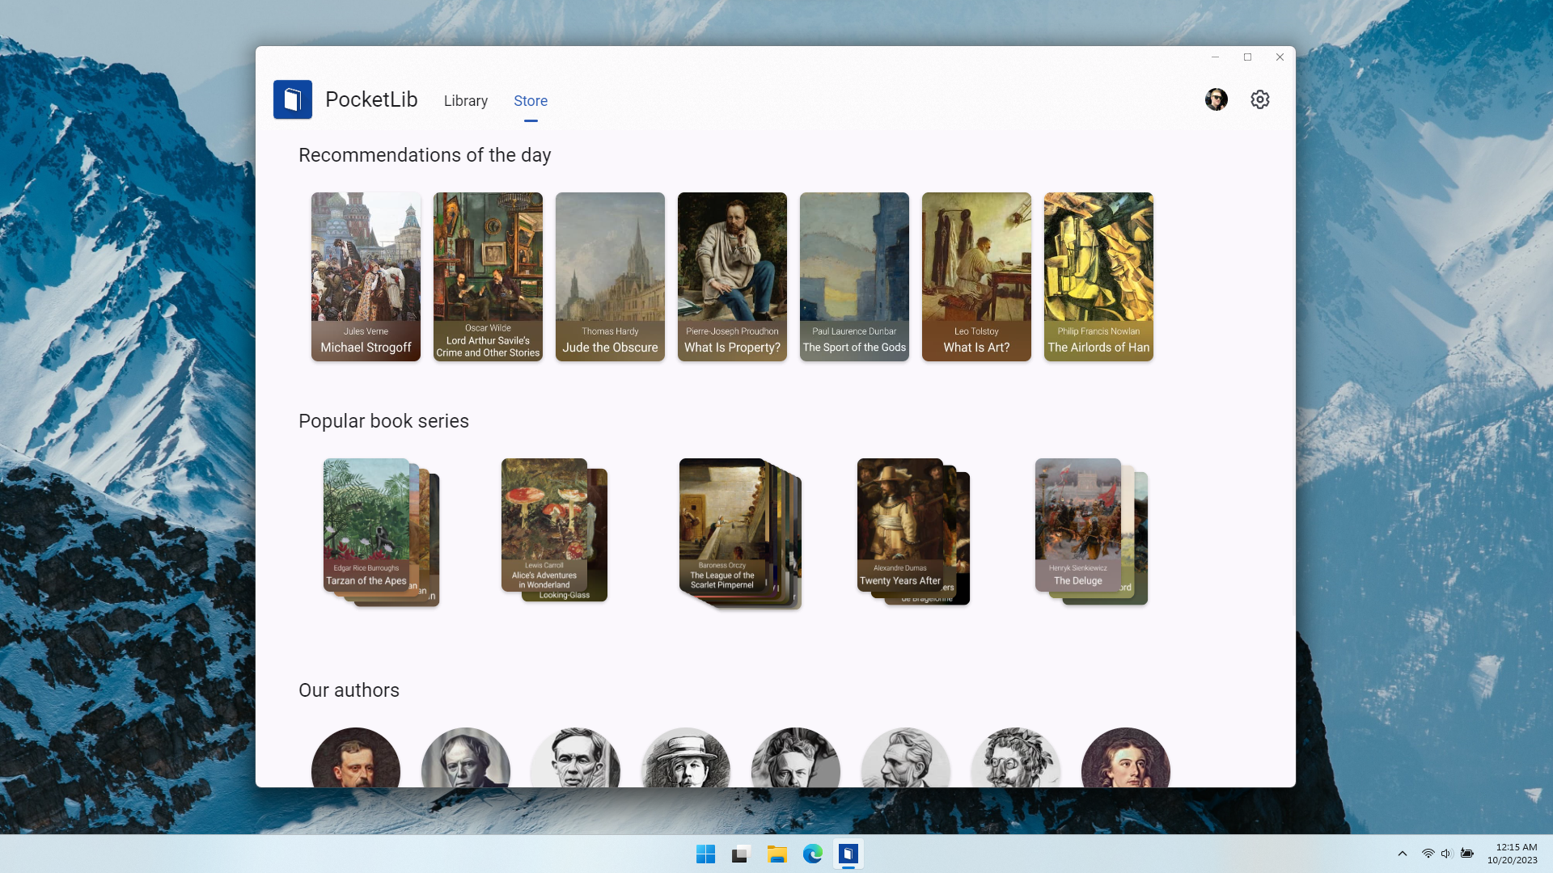Image resolution: width=1553 pixels, height=873 pixels.
Task: Close the PocketLib window
Action: pyautogui.click(x=1280, y=57)
